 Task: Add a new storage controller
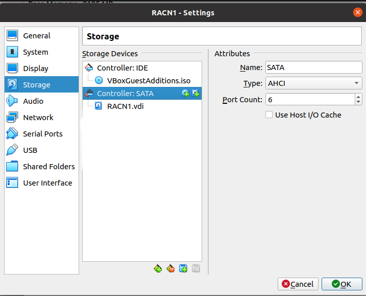[158, 268]
